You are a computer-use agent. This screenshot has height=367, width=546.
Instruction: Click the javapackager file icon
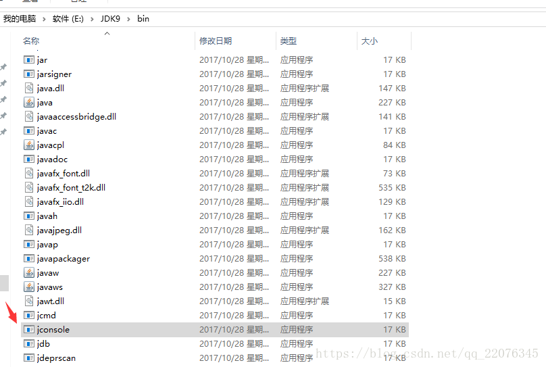(29, 259)
